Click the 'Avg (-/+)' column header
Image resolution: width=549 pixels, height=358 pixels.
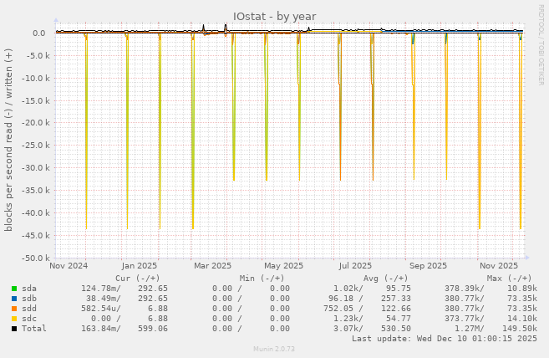click(387, 278)
